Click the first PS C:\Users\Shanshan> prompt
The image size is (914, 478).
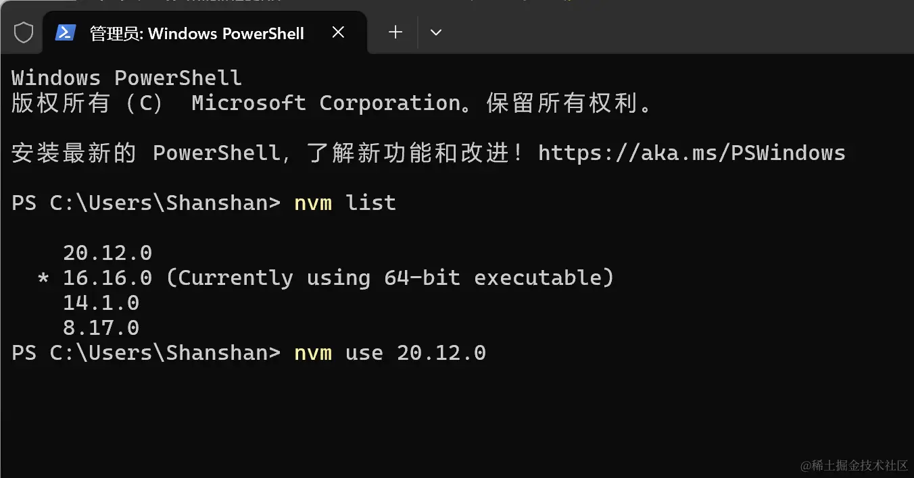tap(145, 203)
